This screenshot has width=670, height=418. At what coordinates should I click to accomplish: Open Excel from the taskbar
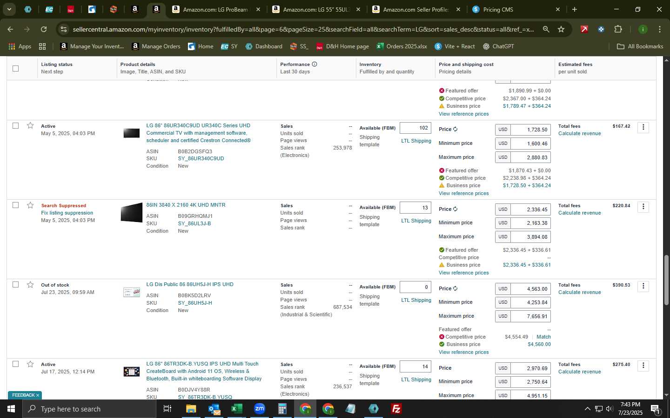pos(236,409)
